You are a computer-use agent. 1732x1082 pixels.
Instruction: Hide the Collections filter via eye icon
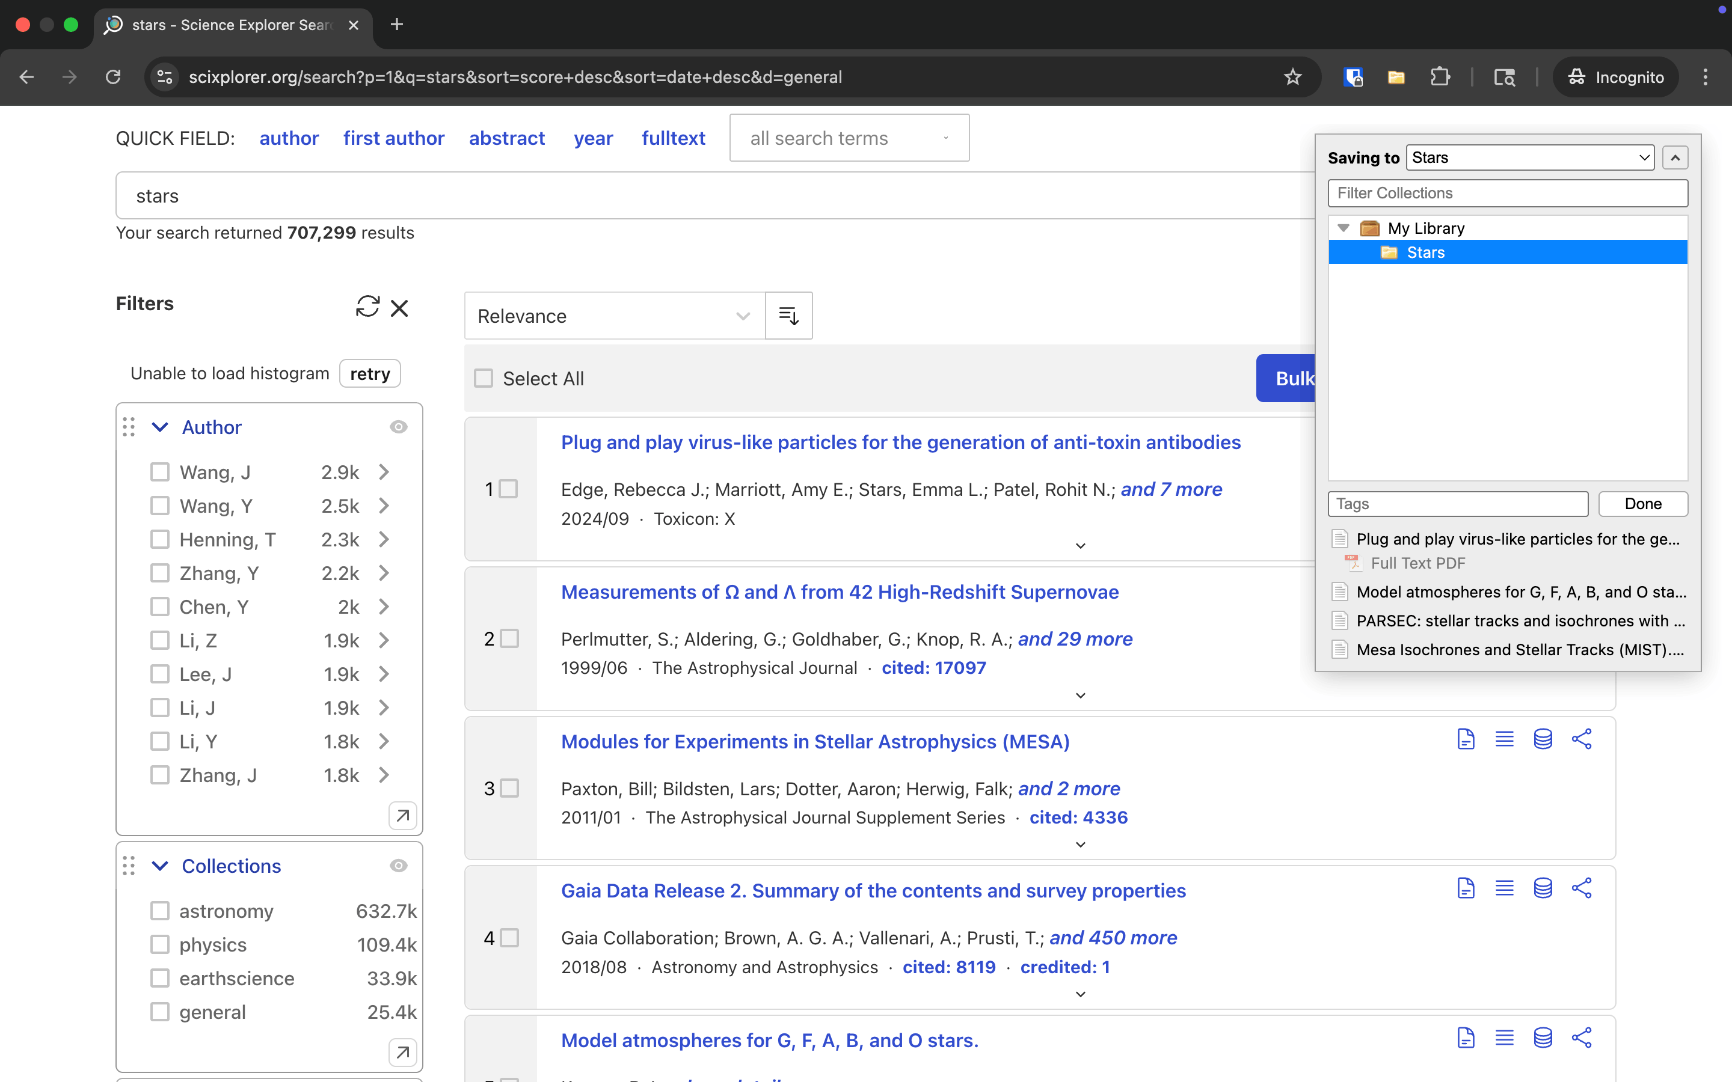tap(399, 866)
